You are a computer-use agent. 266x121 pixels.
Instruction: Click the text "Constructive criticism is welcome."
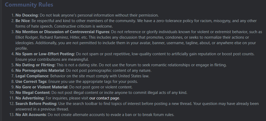84,26
